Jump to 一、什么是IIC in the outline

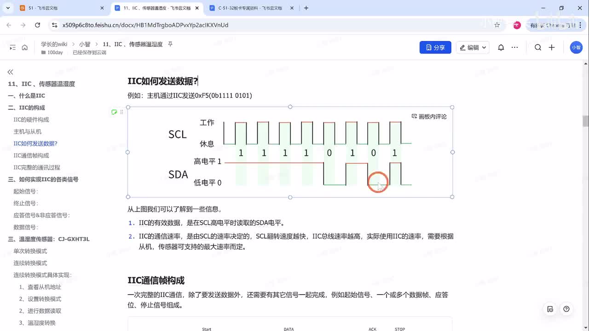pyautogui.click(x=26, y=96)
